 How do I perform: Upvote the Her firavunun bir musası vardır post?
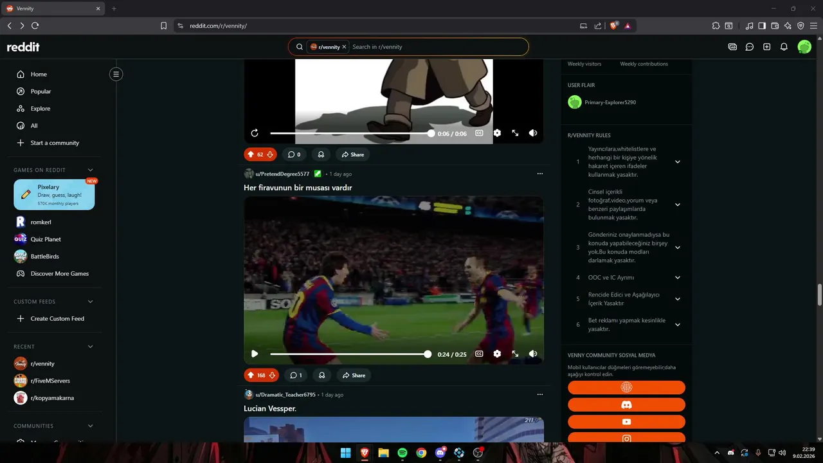click(x=251, y=375)
